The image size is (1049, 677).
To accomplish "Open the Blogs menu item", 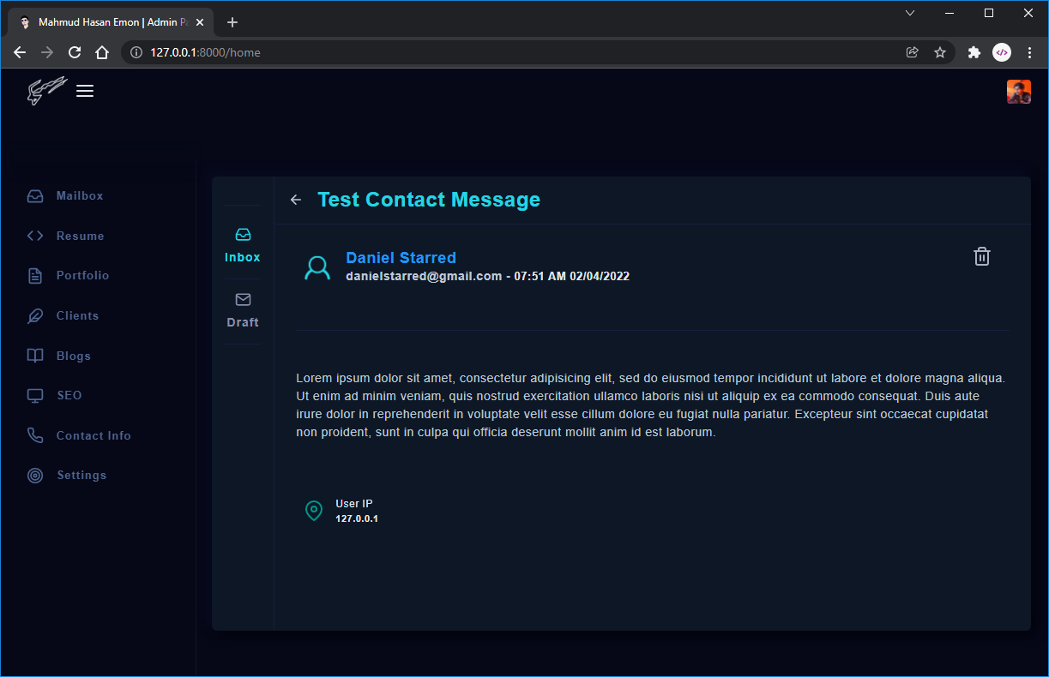I will click(74, 356).
